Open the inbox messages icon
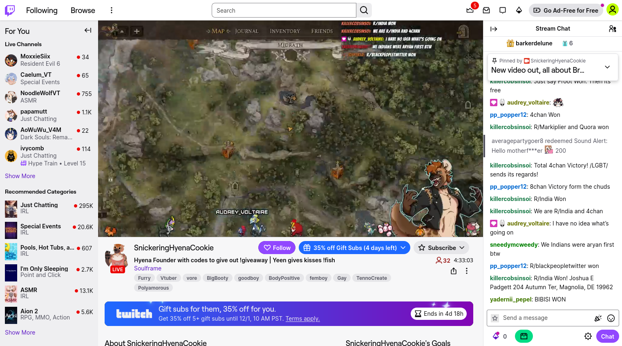622x346 pixels. pos(486,10)
